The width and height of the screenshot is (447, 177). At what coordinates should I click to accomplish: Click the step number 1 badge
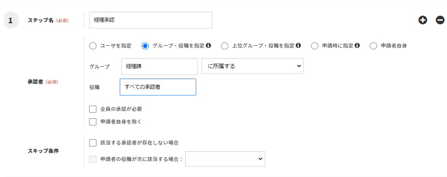(x=11, y=21)
